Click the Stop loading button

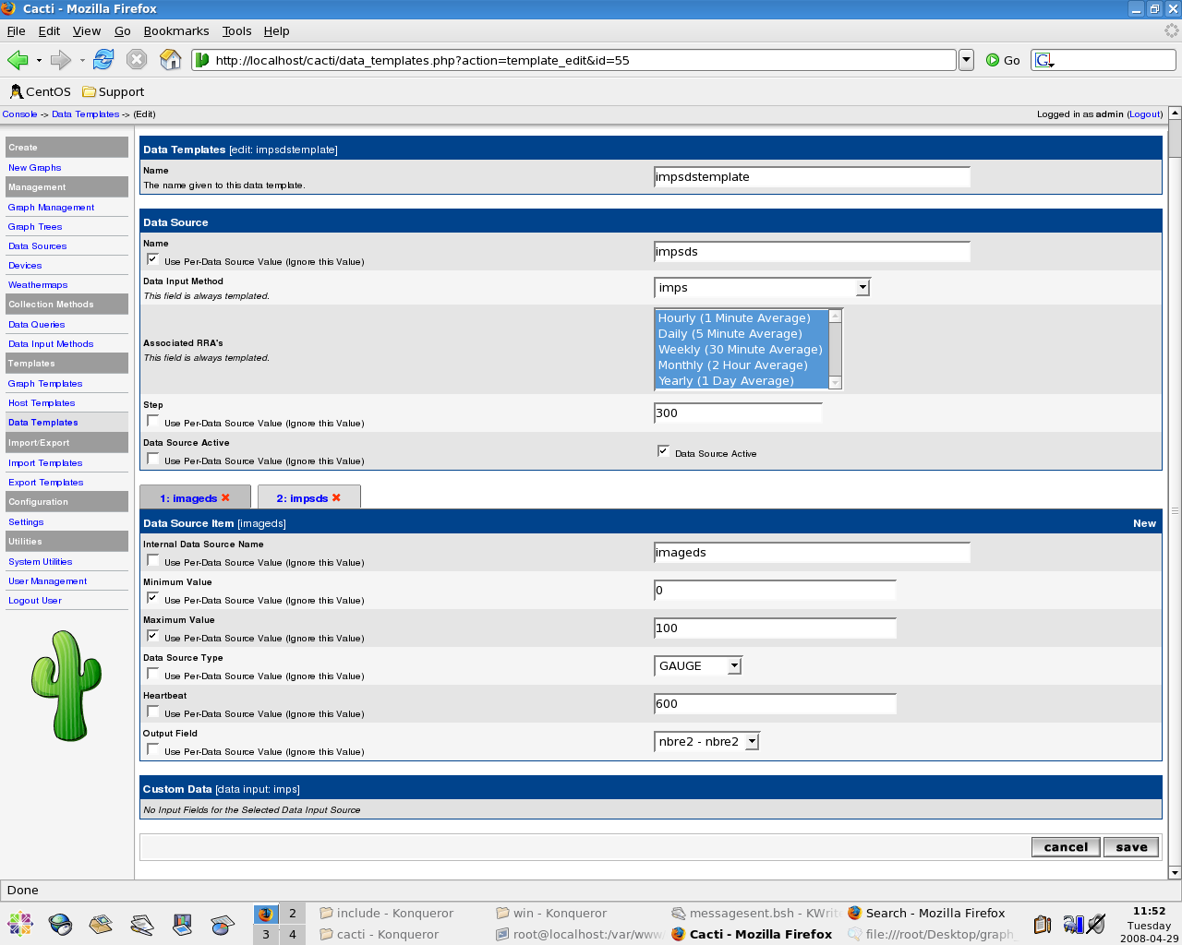137,60
